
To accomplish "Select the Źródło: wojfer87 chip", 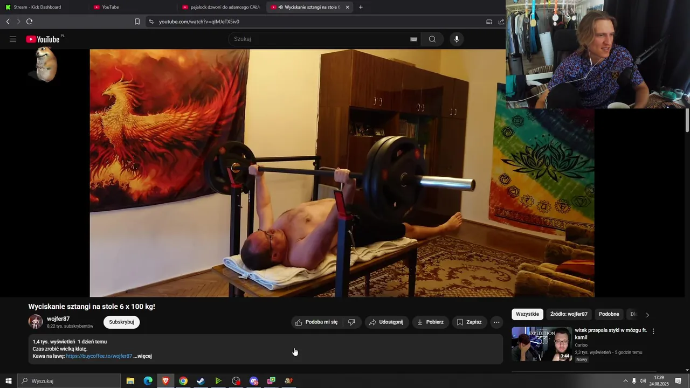I will pyautogui.click(x=569, y=314).
